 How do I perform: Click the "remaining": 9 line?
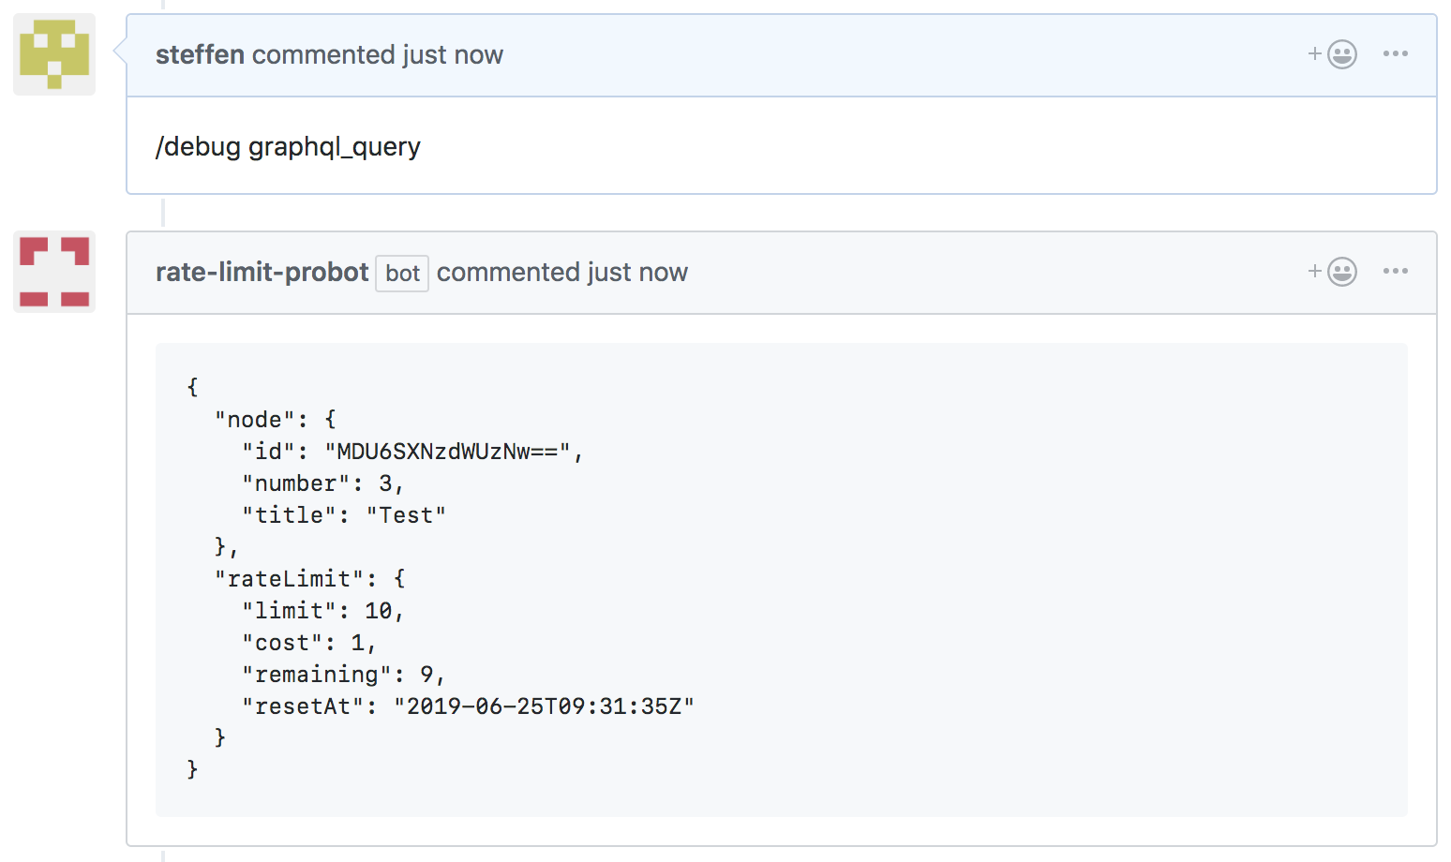[x=343, y=675]
